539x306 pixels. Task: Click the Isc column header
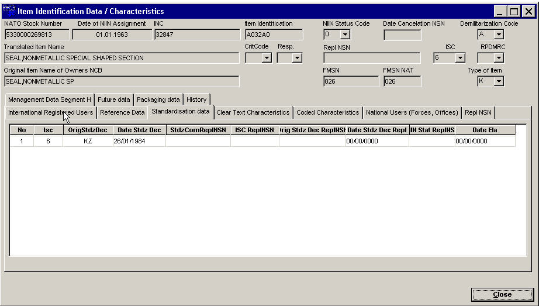(x=48, y=130)
